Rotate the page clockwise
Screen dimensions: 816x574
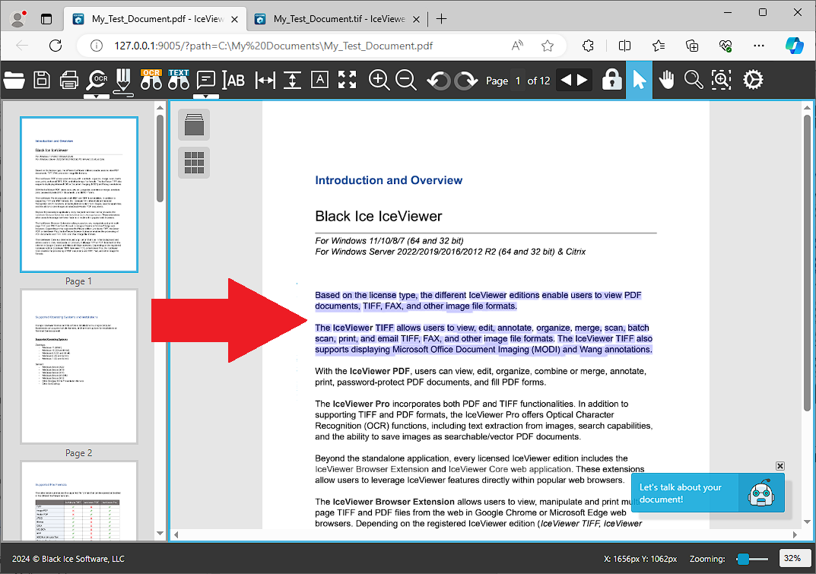click(466, 81)
